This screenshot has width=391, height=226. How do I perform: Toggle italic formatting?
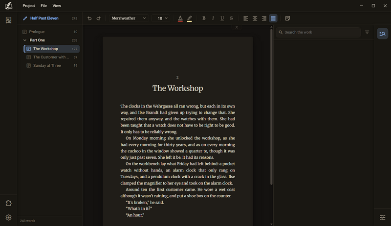coord(213,18)
